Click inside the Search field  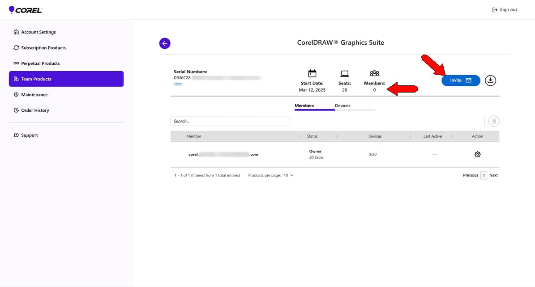point(230,121)
